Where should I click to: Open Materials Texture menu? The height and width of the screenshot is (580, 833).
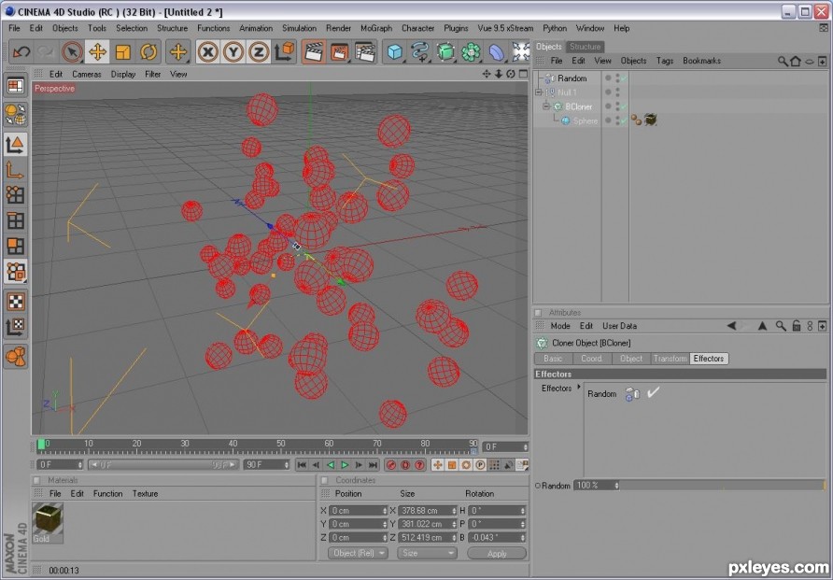(145, 493)
